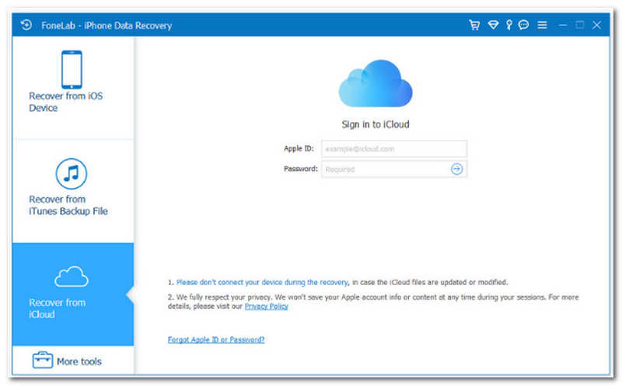The image size is (622, 386).
Task: Click inside the Password field
Action: pyautogui.click(x=384, y=169)
